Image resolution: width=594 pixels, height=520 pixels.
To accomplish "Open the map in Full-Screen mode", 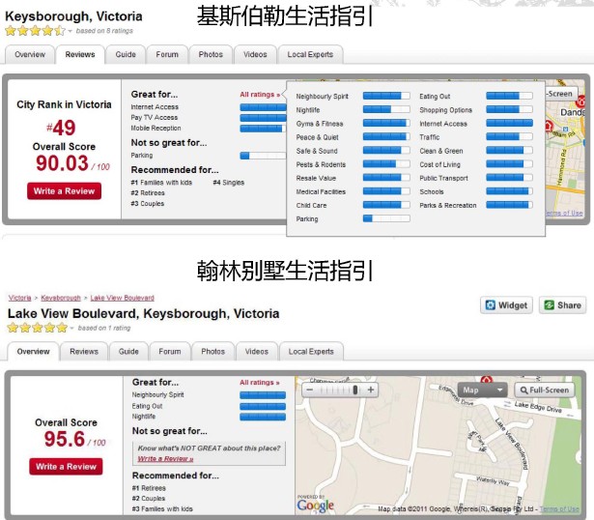I will pyautogui.click(x=543, y=390).
